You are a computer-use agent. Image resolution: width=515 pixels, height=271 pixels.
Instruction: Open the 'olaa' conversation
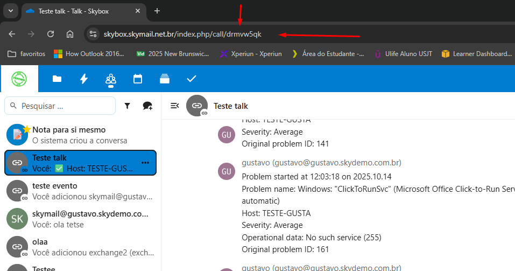pos(81,247)
